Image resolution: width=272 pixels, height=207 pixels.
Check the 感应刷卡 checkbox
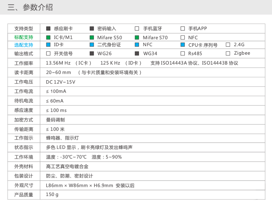click(x=48, y=29)
